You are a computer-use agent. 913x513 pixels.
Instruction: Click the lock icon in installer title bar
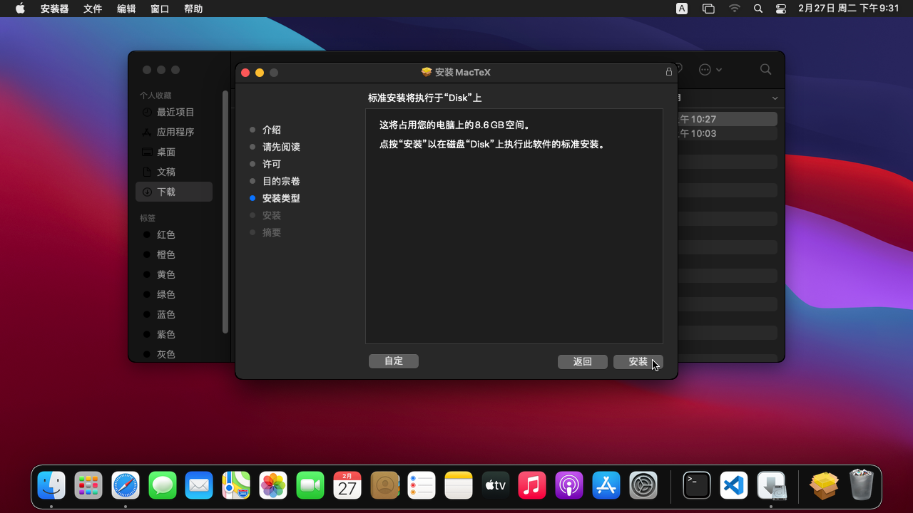point(669,72)
